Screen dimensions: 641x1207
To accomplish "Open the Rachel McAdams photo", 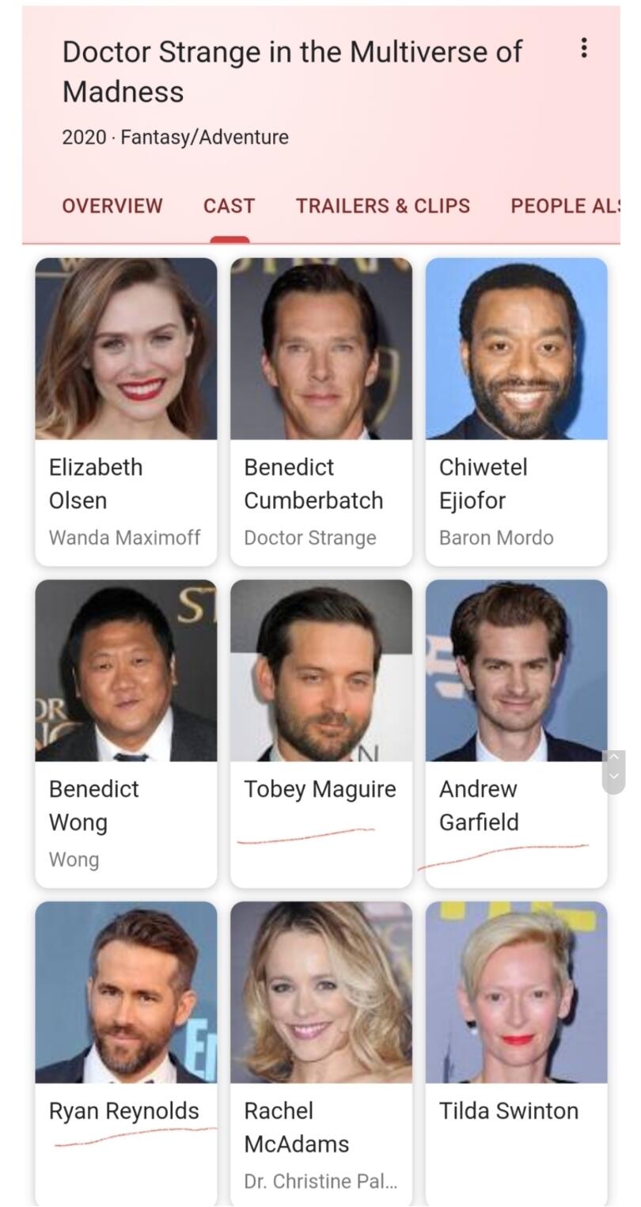I will (321, 993).
